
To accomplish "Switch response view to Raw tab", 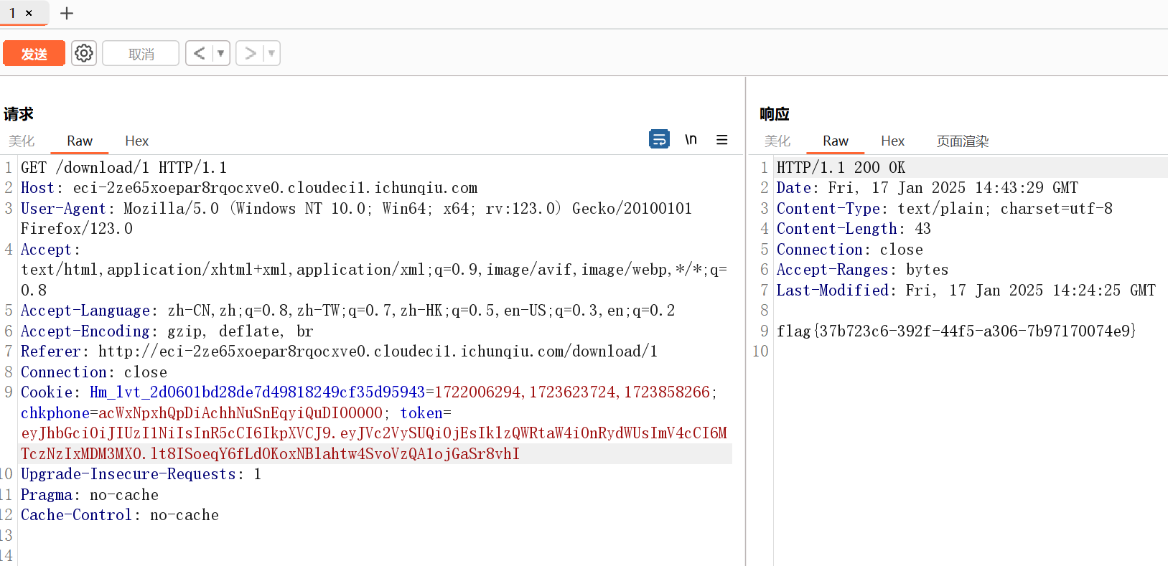I will (836, 141).
